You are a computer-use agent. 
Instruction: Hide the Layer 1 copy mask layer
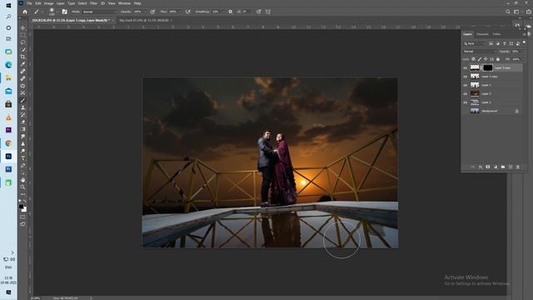tap(465, 68)
